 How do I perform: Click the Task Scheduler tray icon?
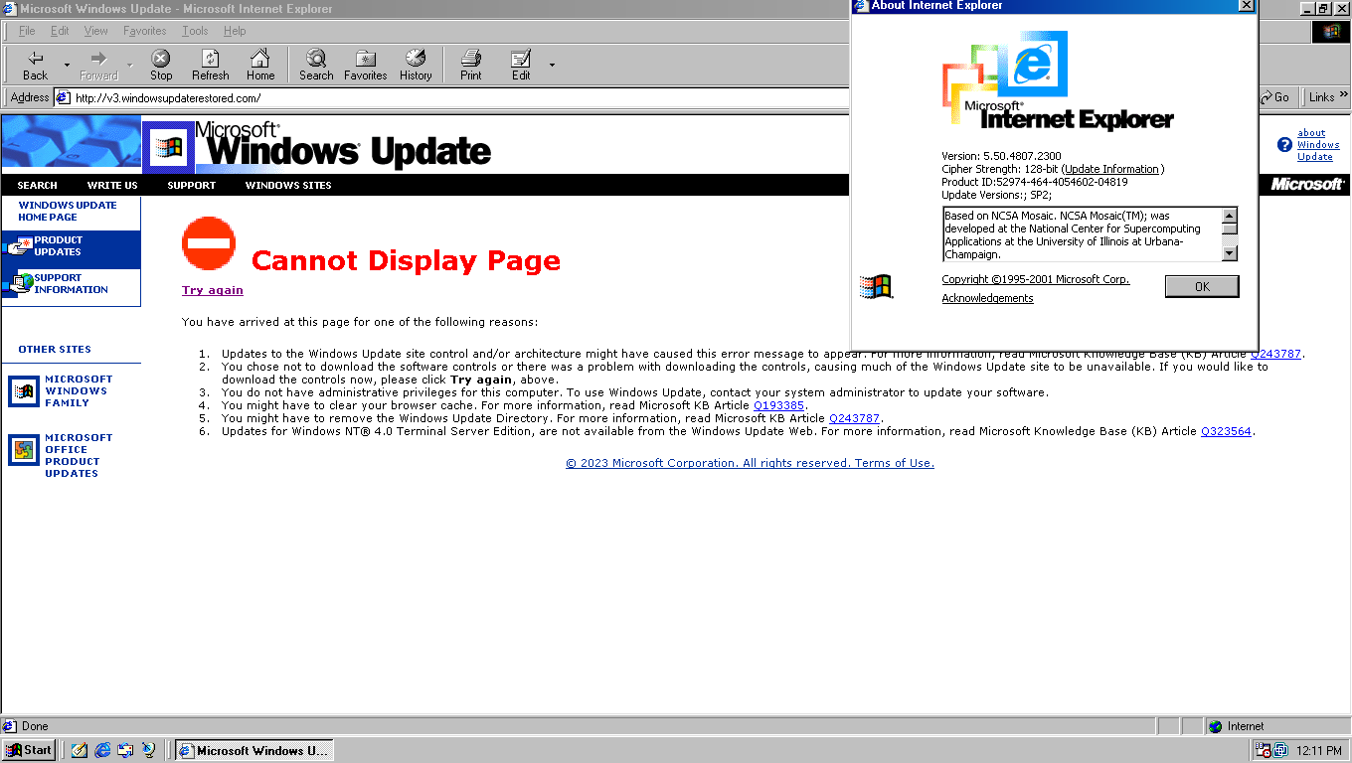[x=1264, y=751]
